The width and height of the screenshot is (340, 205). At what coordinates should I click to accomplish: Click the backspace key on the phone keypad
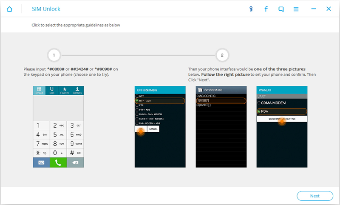[x=75, y=162]
